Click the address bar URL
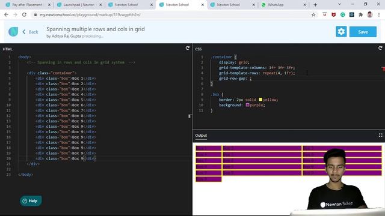The image size is (385, 216). point(90,14)
